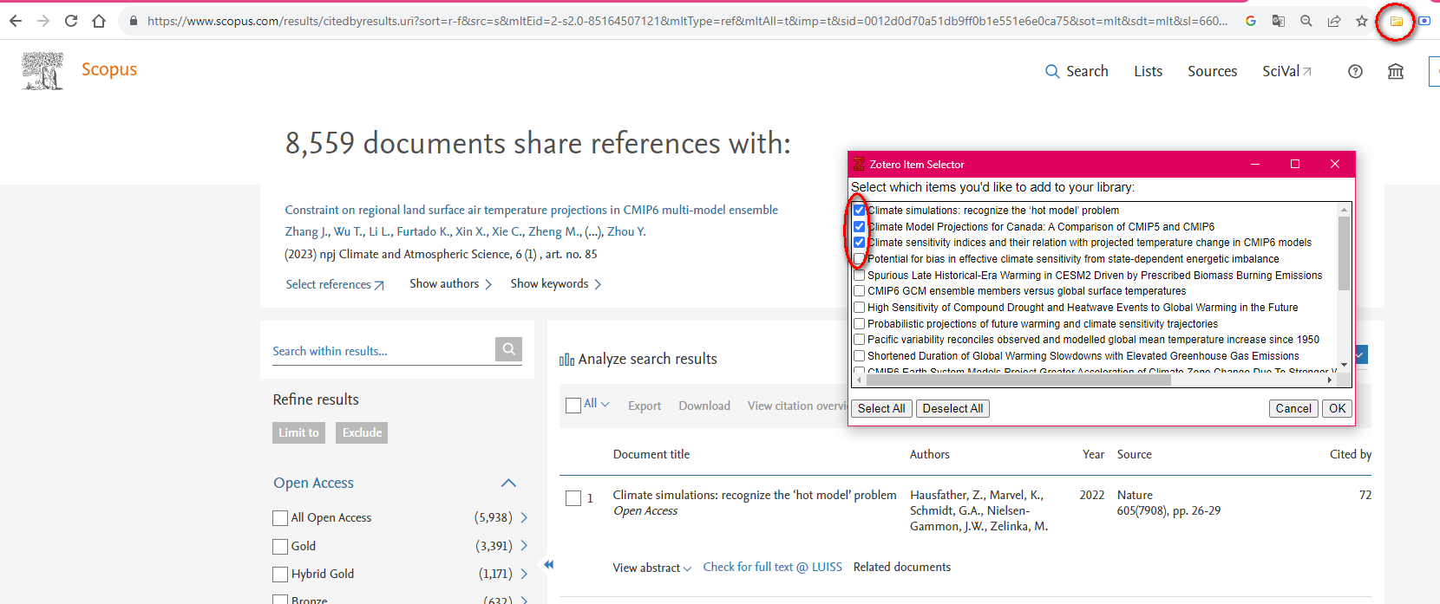1440x604 pixels.
Task: Open the Lists menu item
Action: click(x=1148, y=72)
